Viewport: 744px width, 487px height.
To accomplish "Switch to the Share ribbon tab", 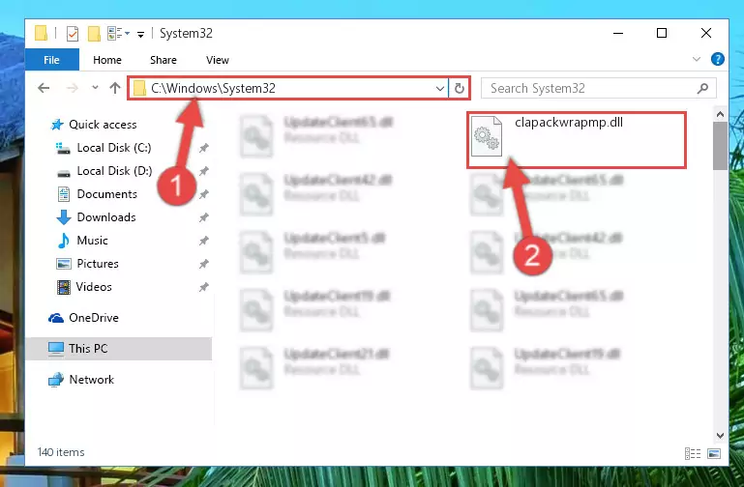I will (x=164, y=60).
